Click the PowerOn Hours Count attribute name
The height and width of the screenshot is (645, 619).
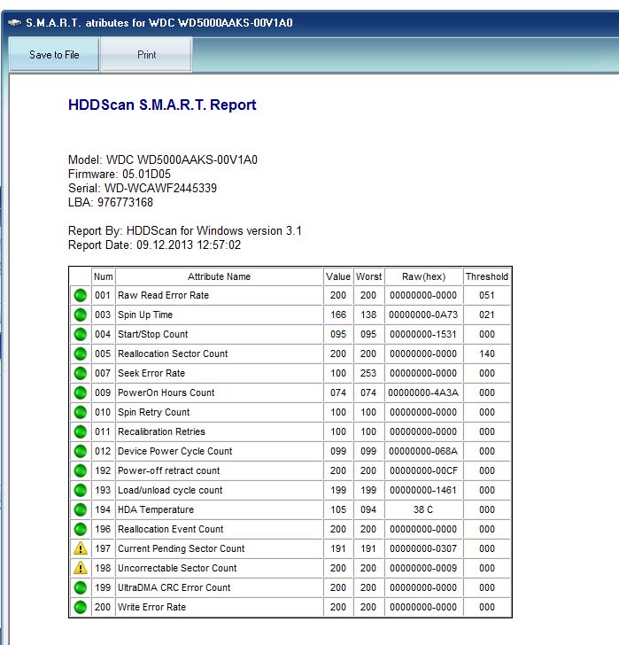coord(166,392)
